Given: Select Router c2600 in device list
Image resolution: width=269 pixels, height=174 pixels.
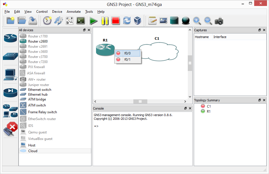Looking at the screenshot, I should tap(55, 41).
